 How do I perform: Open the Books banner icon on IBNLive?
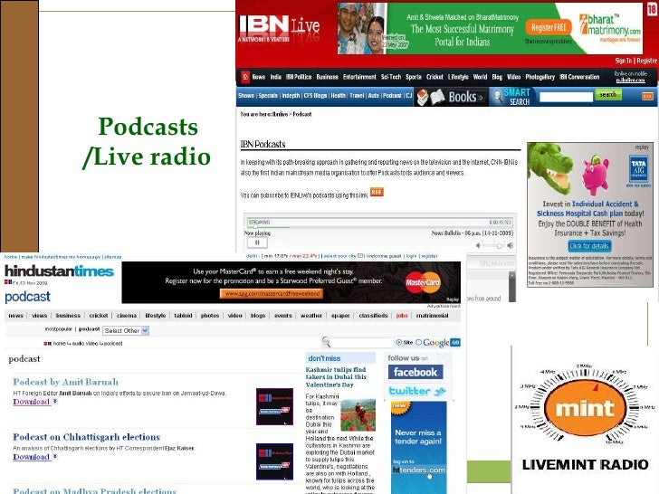(x=451, y=97)
